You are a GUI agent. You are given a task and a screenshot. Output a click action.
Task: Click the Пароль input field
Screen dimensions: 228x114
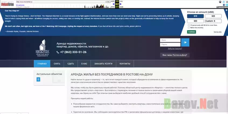170,45
